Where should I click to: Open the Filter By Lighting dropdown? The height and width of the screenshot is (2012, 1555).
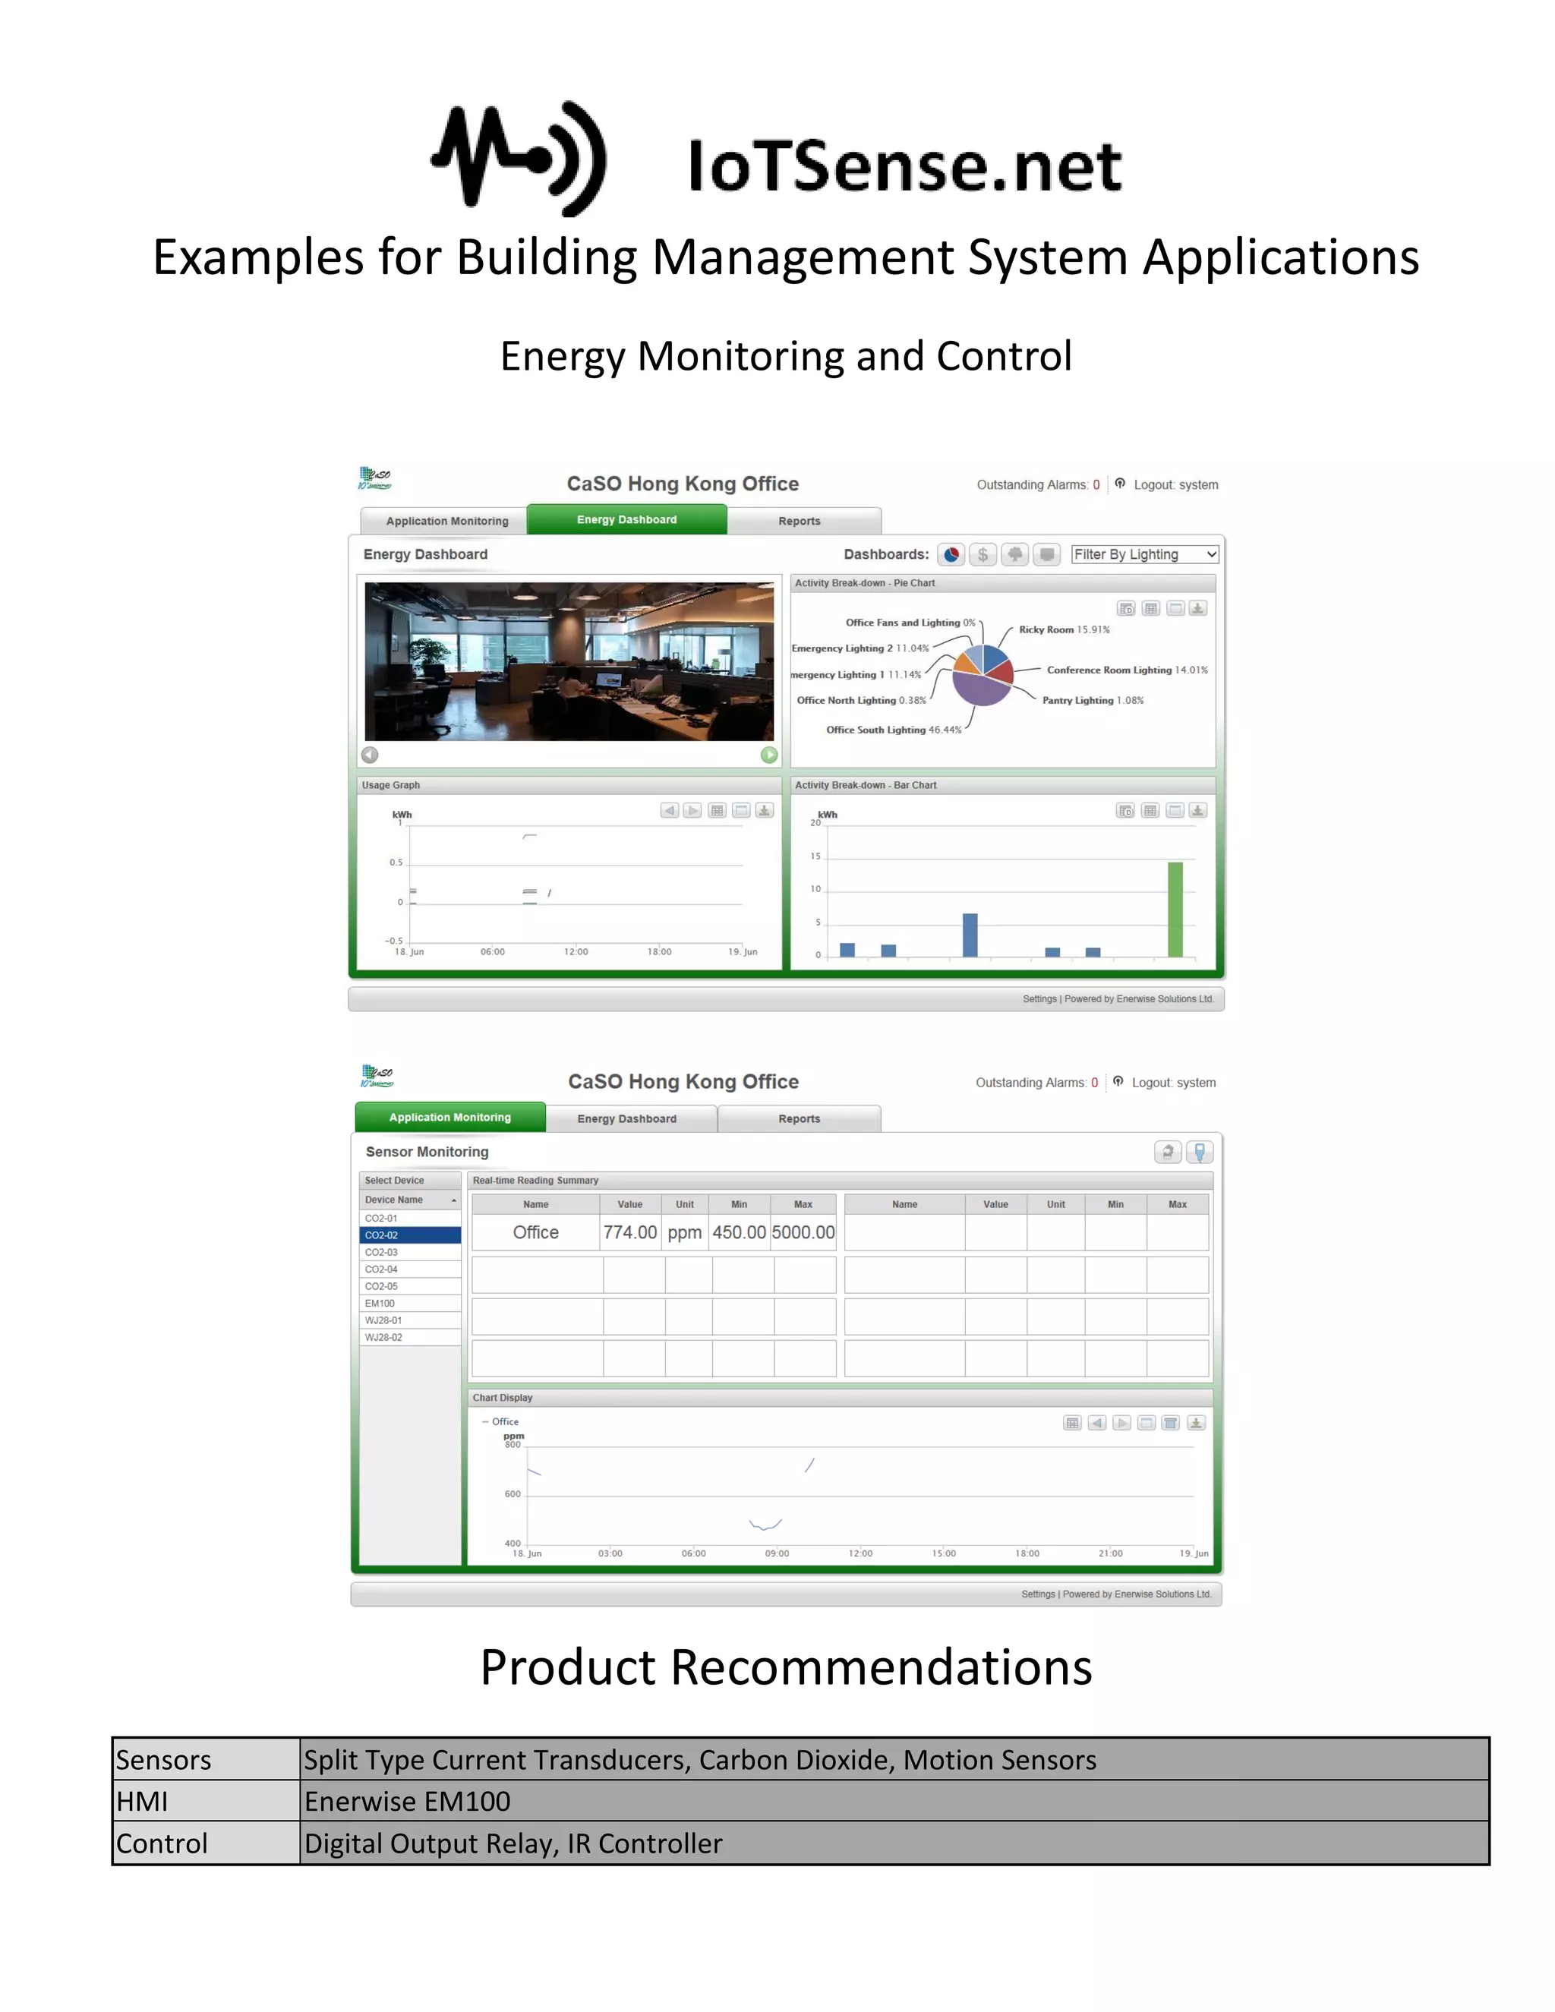(x=1145, y=554)
